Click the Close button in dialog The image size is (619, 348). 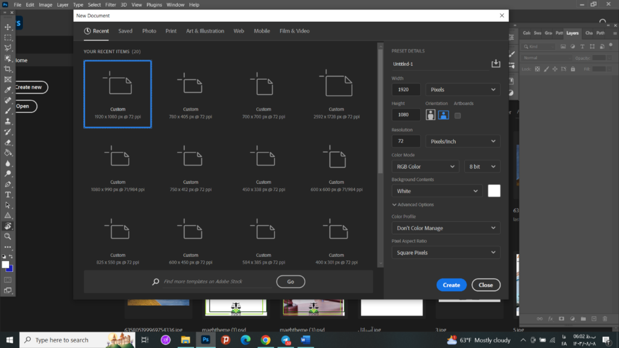(x=485, y=285)
